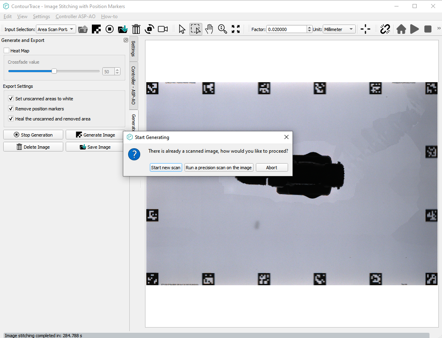Open the Controller ASP-AO menu
The width and height of the screenshot is (442, 338).
[75, 17]
